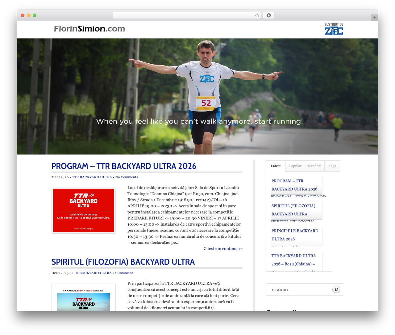Image resolution: width=395 pixels, height=335 pixels.
Task: Click the Citeste in continuare link
Action: pos(223,248)
